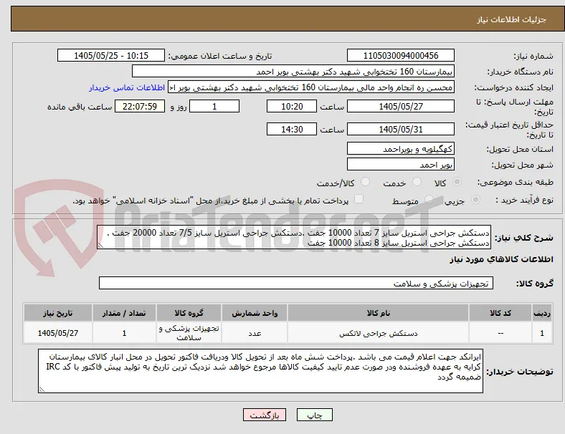Click the deadline time field 10:20

292,106
